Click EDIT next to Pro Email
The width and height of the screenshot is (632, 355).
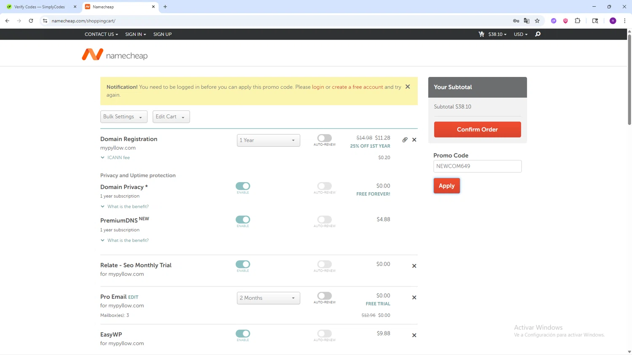[x=133, y=297]
